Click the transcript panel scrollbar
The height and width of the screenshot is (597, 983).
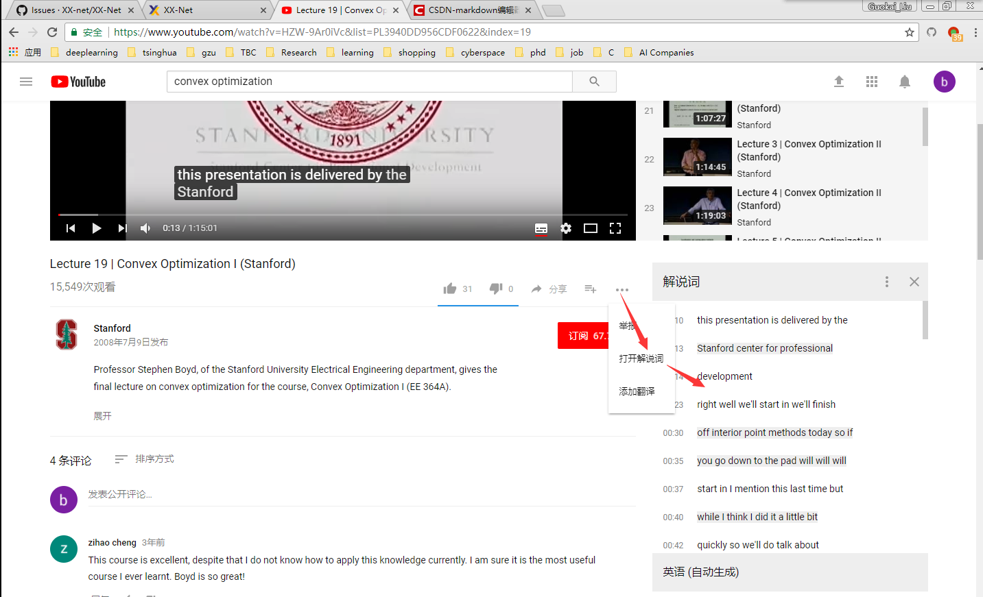925,320
